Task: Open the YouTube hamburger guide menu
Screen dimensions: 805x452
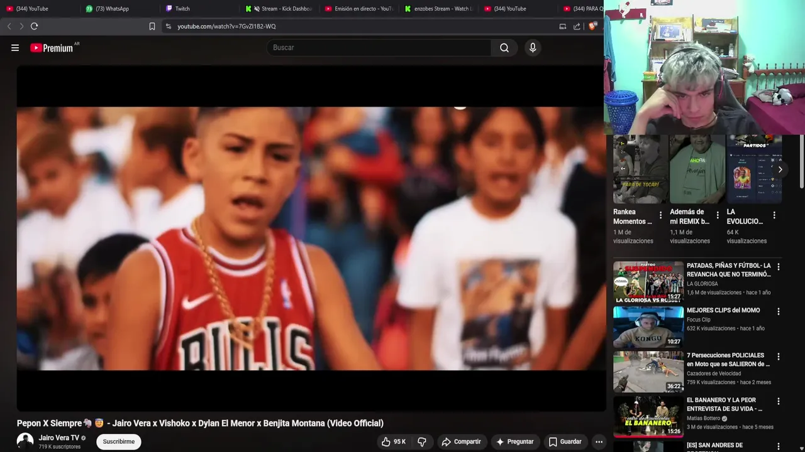Action: click(x=15, y=48)
